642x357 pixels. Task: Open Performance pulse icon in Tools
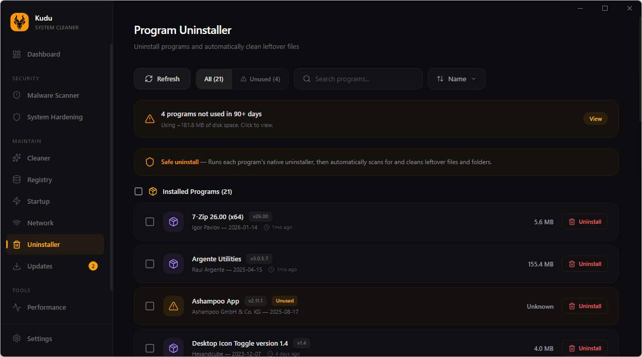click(17, 307)
